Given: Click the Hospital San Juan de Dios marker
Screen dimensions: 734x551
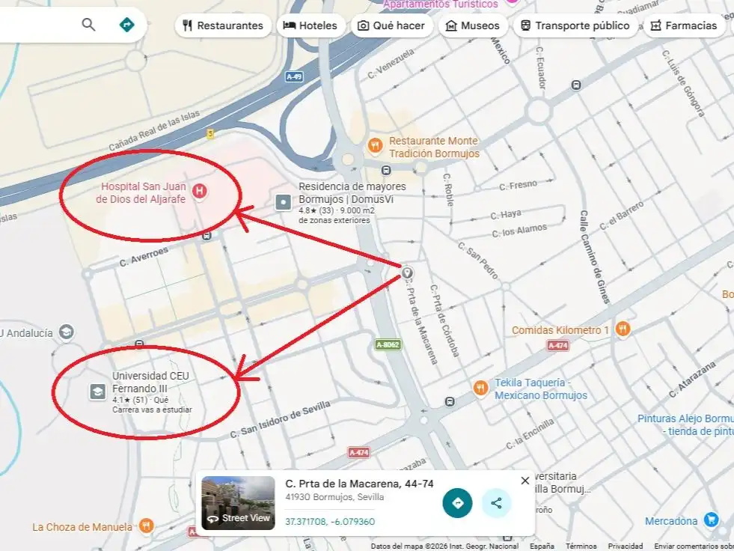Looking at the screenshot, I should tap(200, 192).
